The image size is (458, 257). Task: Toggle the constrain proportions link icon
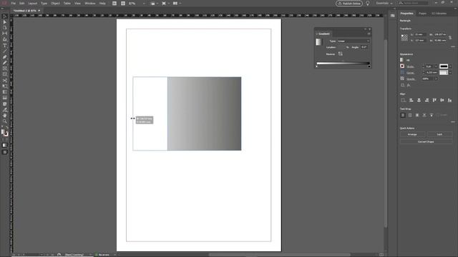click(450, 38)
